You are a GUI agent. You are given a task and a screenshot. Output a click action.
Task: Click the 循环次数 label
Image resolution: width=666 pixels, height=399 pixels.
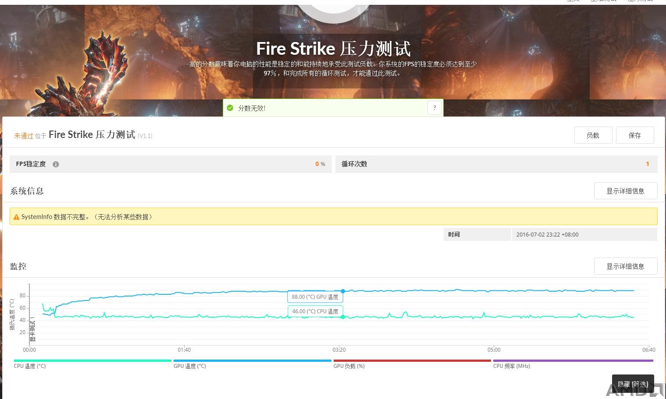pos(354,164)
